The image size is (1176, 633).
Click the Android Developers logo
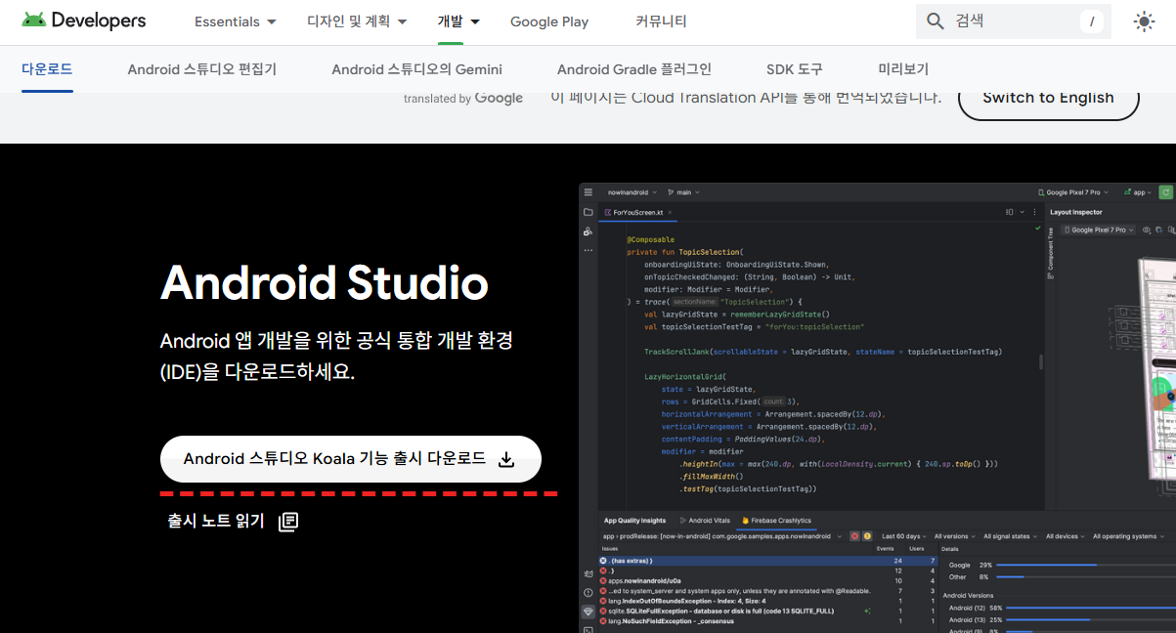pos(83,21)
